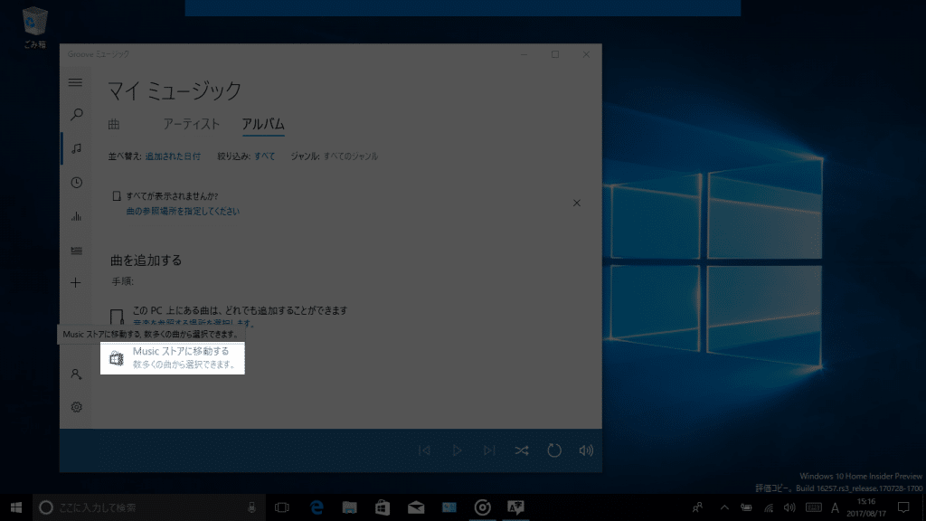
Task: Toggle shuffle playback
Action: coord(522,450)
